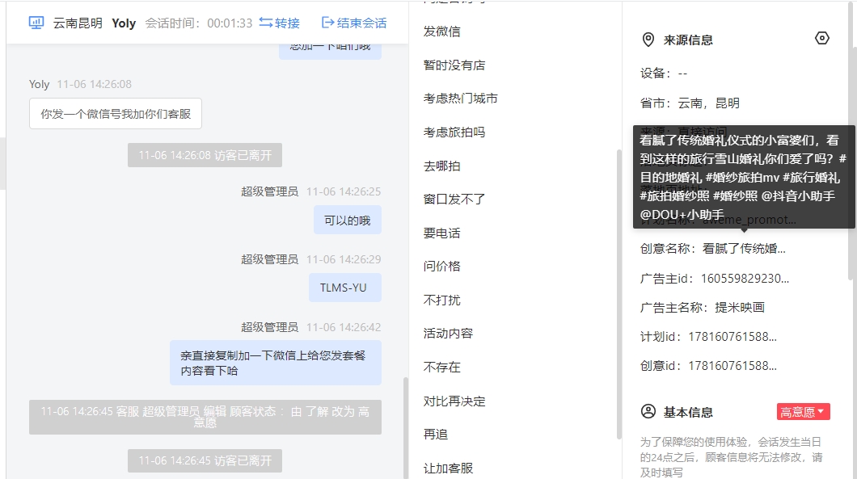
Task: Click the monitor device icon beside 云南昆明
Action: pyautogui.click(x=36, y=23)
